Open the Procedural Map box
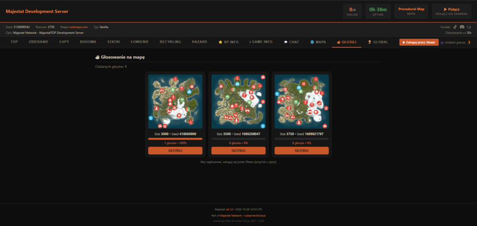Image resolution: width=477 pixels, height=226 pixels. [x=411, y=11]
